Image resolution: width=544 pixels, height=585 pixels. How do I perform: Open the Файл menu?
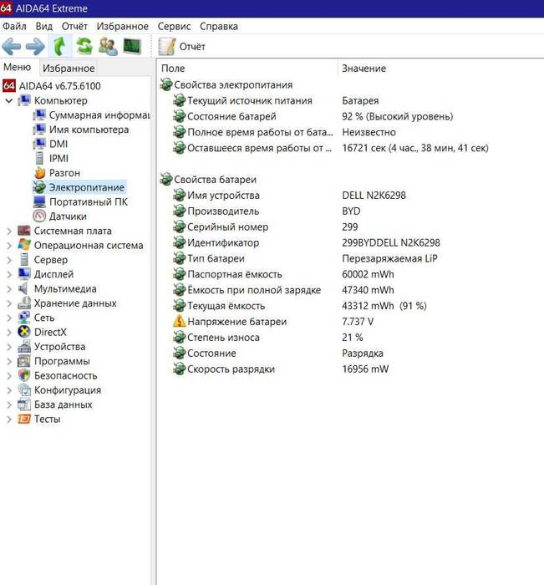click(14, 27)
